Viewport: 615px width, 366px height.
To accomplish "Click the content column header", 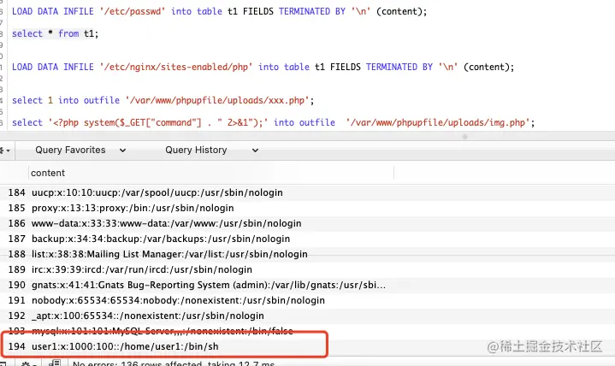I will tap(211, 173).
